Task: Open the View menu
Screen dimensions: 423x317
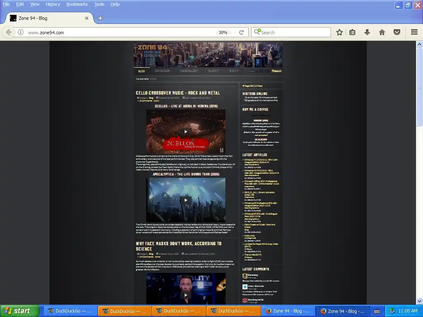Action: coord(35,4)
